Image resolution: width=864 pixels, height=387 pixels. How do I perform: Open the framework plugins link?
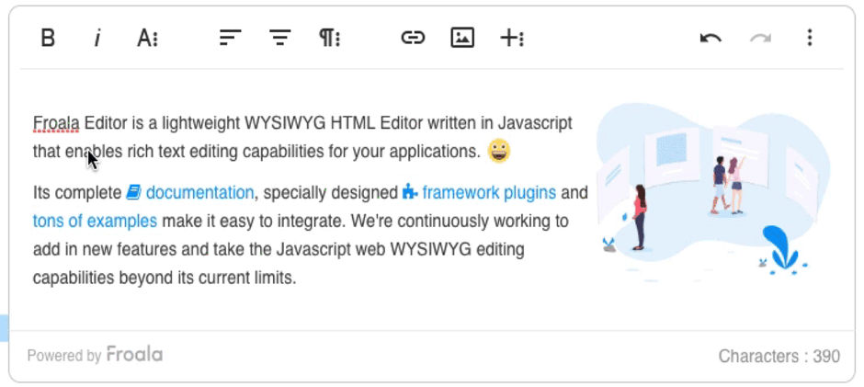(488, 193)
